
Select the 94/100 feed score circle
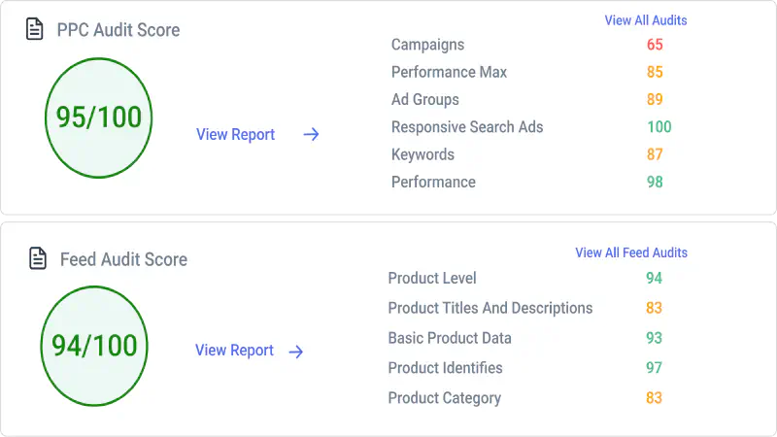click(94, 346)
